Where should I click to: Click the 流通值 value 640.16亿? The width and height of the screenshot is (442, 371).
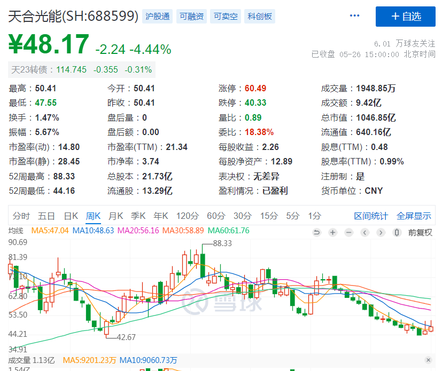373,132
